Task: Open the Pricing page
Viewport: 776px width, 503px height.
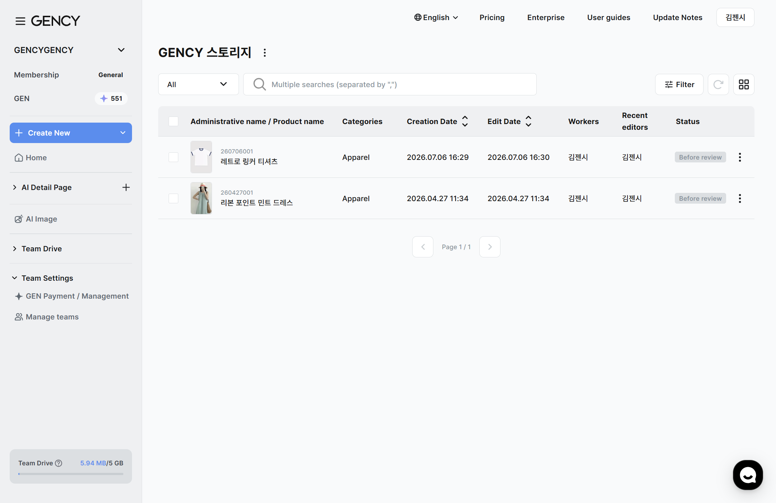Action: (x=492, y=18)
